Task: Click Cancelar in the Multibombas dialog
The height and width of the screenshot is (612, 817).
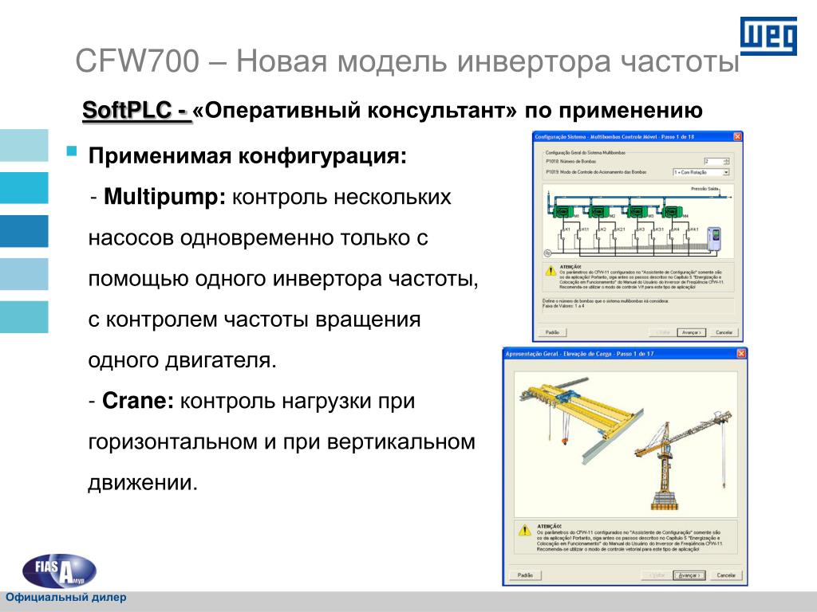Action: pos(724,332)
